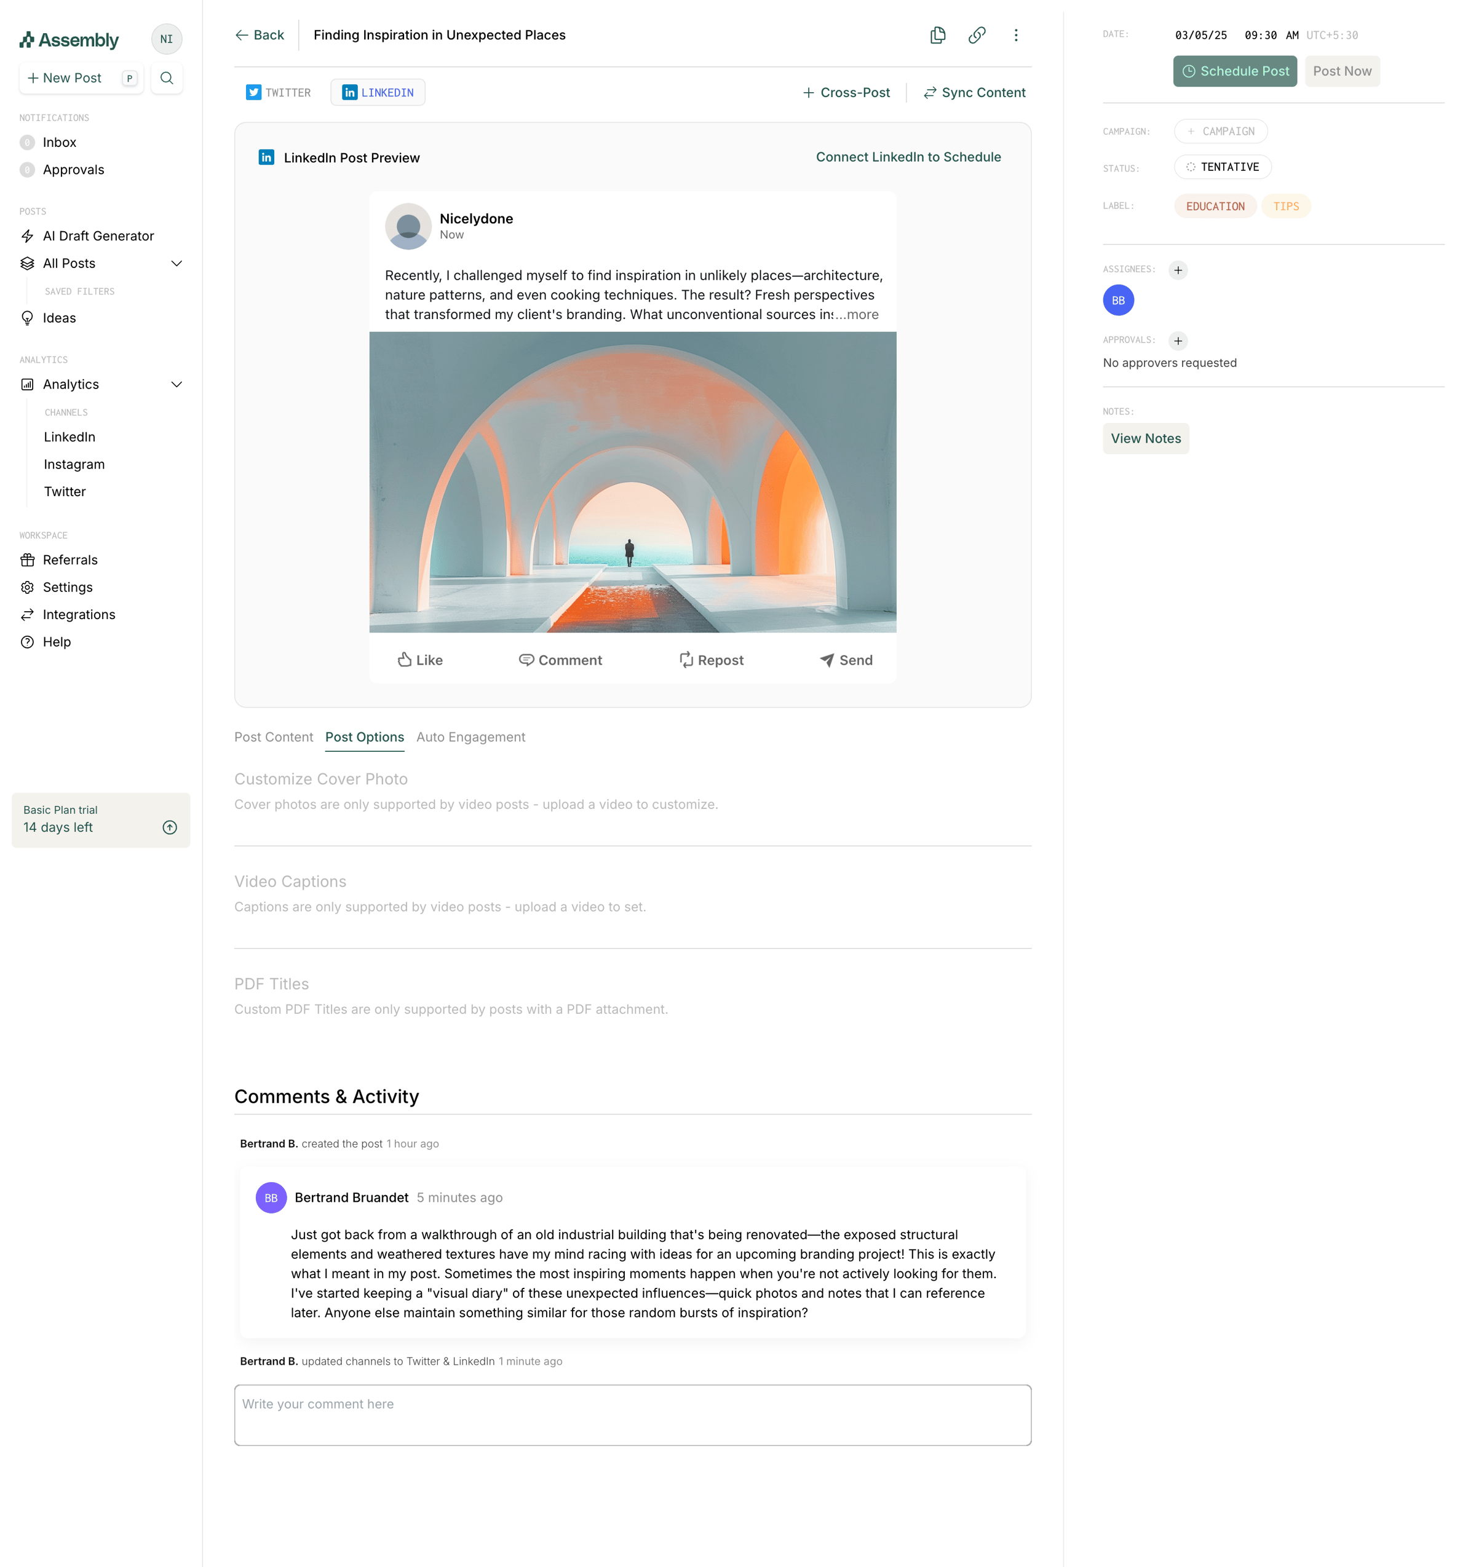Screen dimensions: 1476x1567
Task: Open the Tentative status dropdown
Action: [1223, 167]
